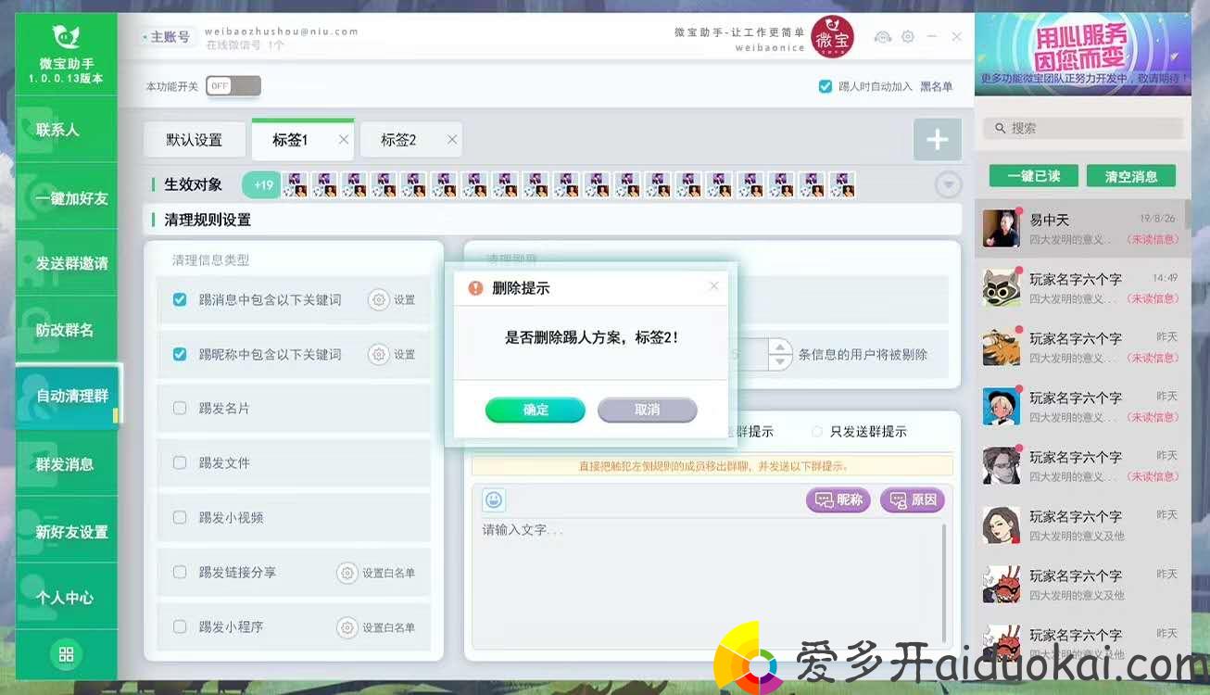This screenshot has height=695, width=1210.
Task: Uncheck 踢消息中包含以下关键词
Action: pos(180,300)
